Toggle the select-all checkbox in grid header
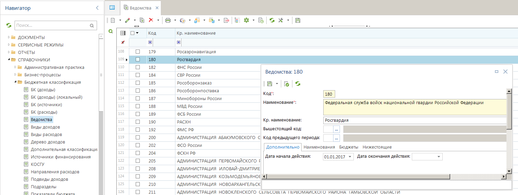Image resolution: width=518 pixels, height=195 pixels. (x=133, y=33)
